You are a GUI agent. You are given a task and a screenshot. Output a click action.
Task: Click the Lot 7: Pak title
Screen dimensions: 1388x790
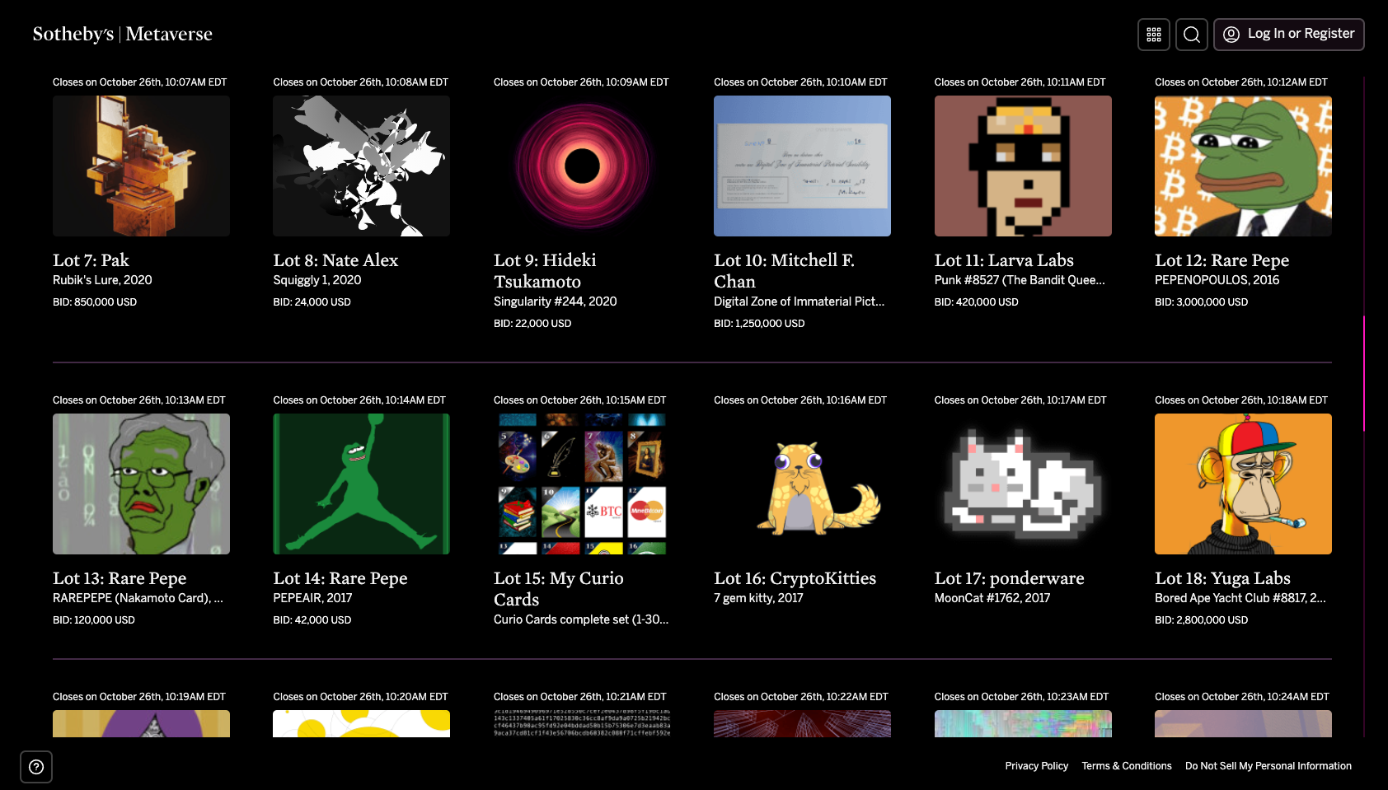(x=91, y=260)
